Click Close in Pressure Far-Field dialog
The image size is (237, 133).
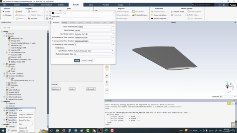[x=84, y=61]
